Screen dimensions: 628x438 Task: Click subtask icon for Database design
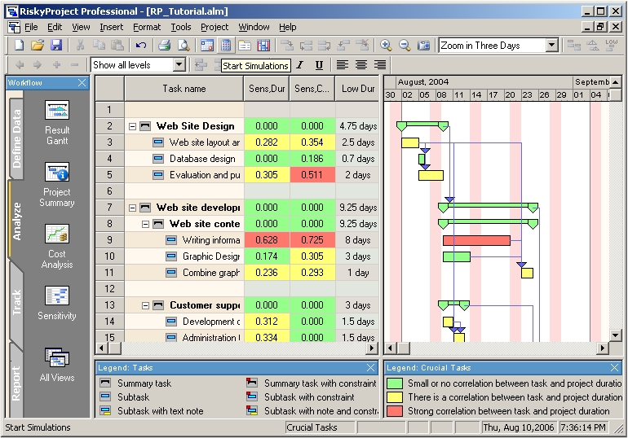pos(158,159)
